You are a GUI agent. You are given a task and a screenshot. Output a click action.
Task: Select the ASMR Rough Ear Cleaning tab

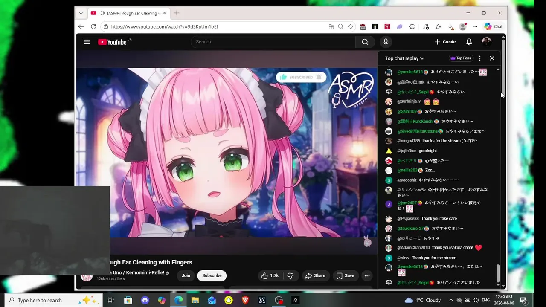(128, 13)
